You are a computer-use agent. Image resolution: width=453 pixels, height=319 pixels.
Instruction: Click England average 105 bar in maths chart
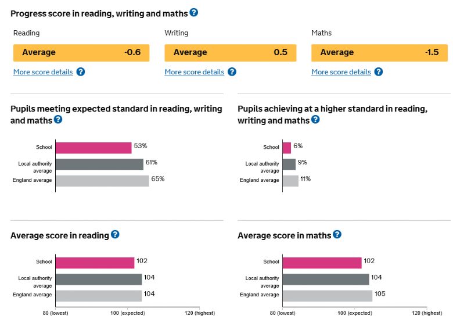(x=328, y=296)
